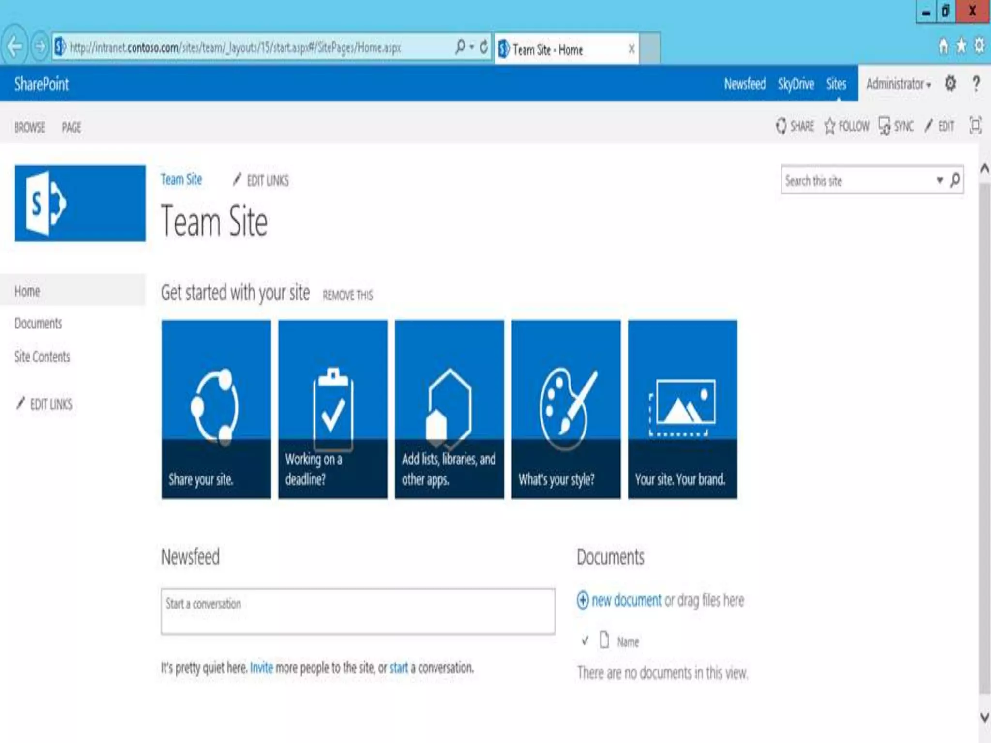Click the 'What's your style?' tile

pos(566,409)
